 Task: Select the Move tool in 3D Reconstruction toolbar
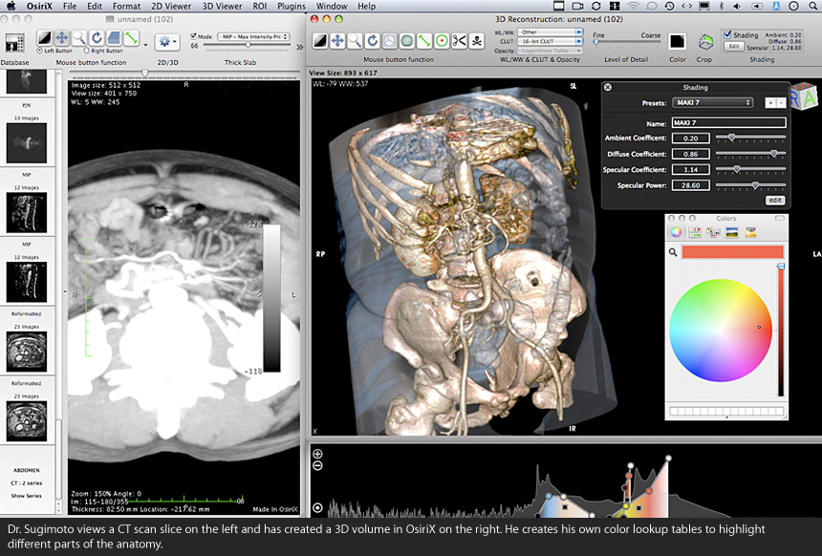(337, 41)
